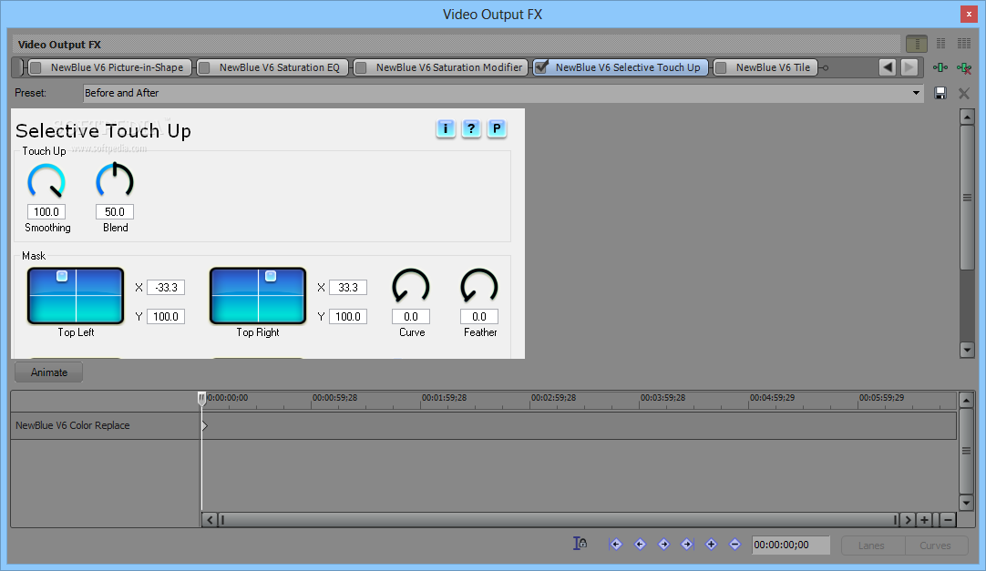The width and height of the screenshot is (986, 571).
Task: Jump to the first keyframe
Action: tap(616, 544)
